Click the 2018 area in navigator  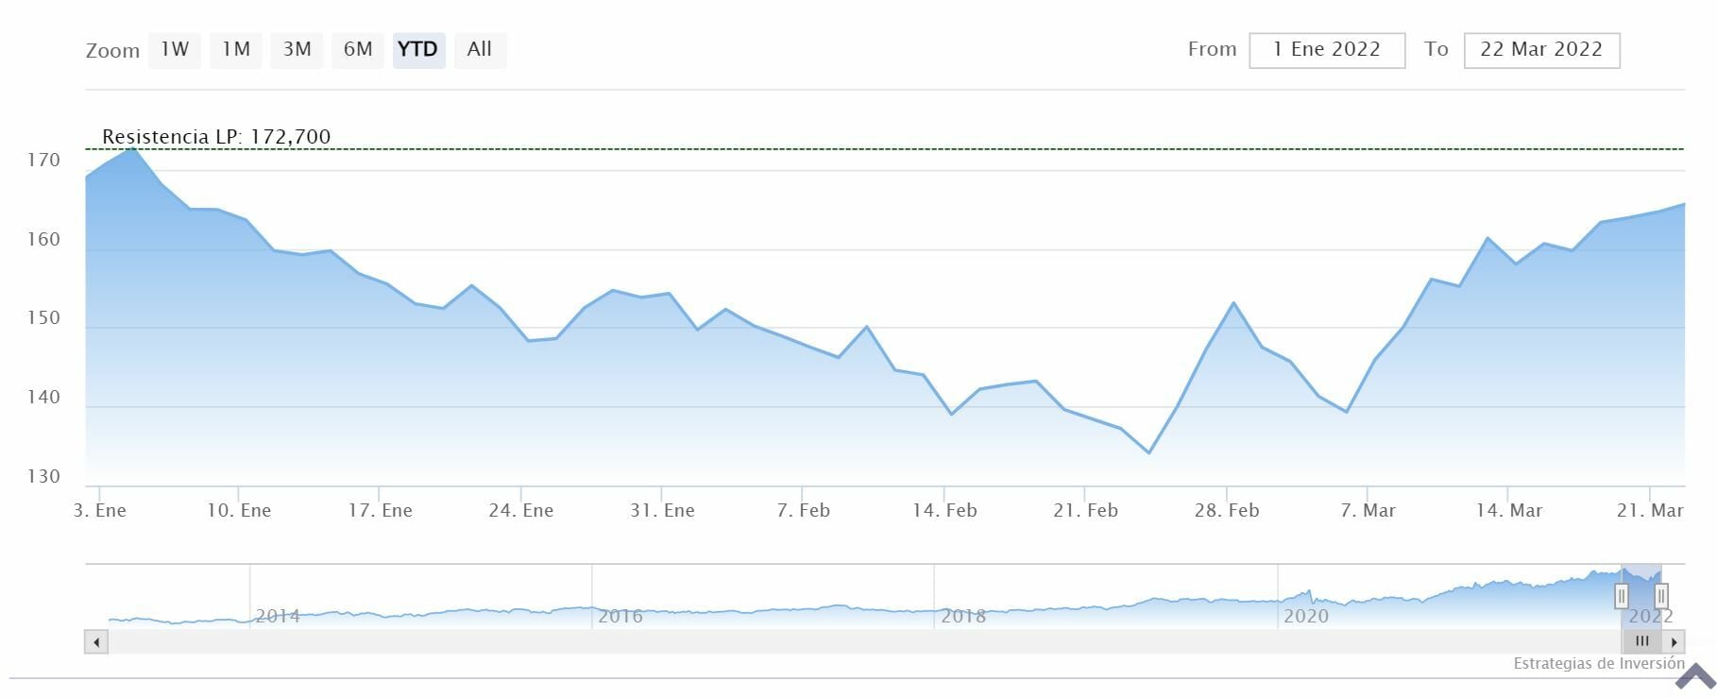tap(963, 616)
